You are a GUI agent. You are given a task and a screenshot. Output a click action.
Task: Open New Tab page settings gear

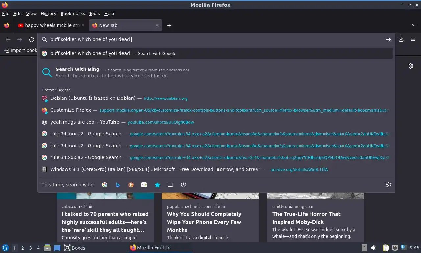[x=411, y=66]
